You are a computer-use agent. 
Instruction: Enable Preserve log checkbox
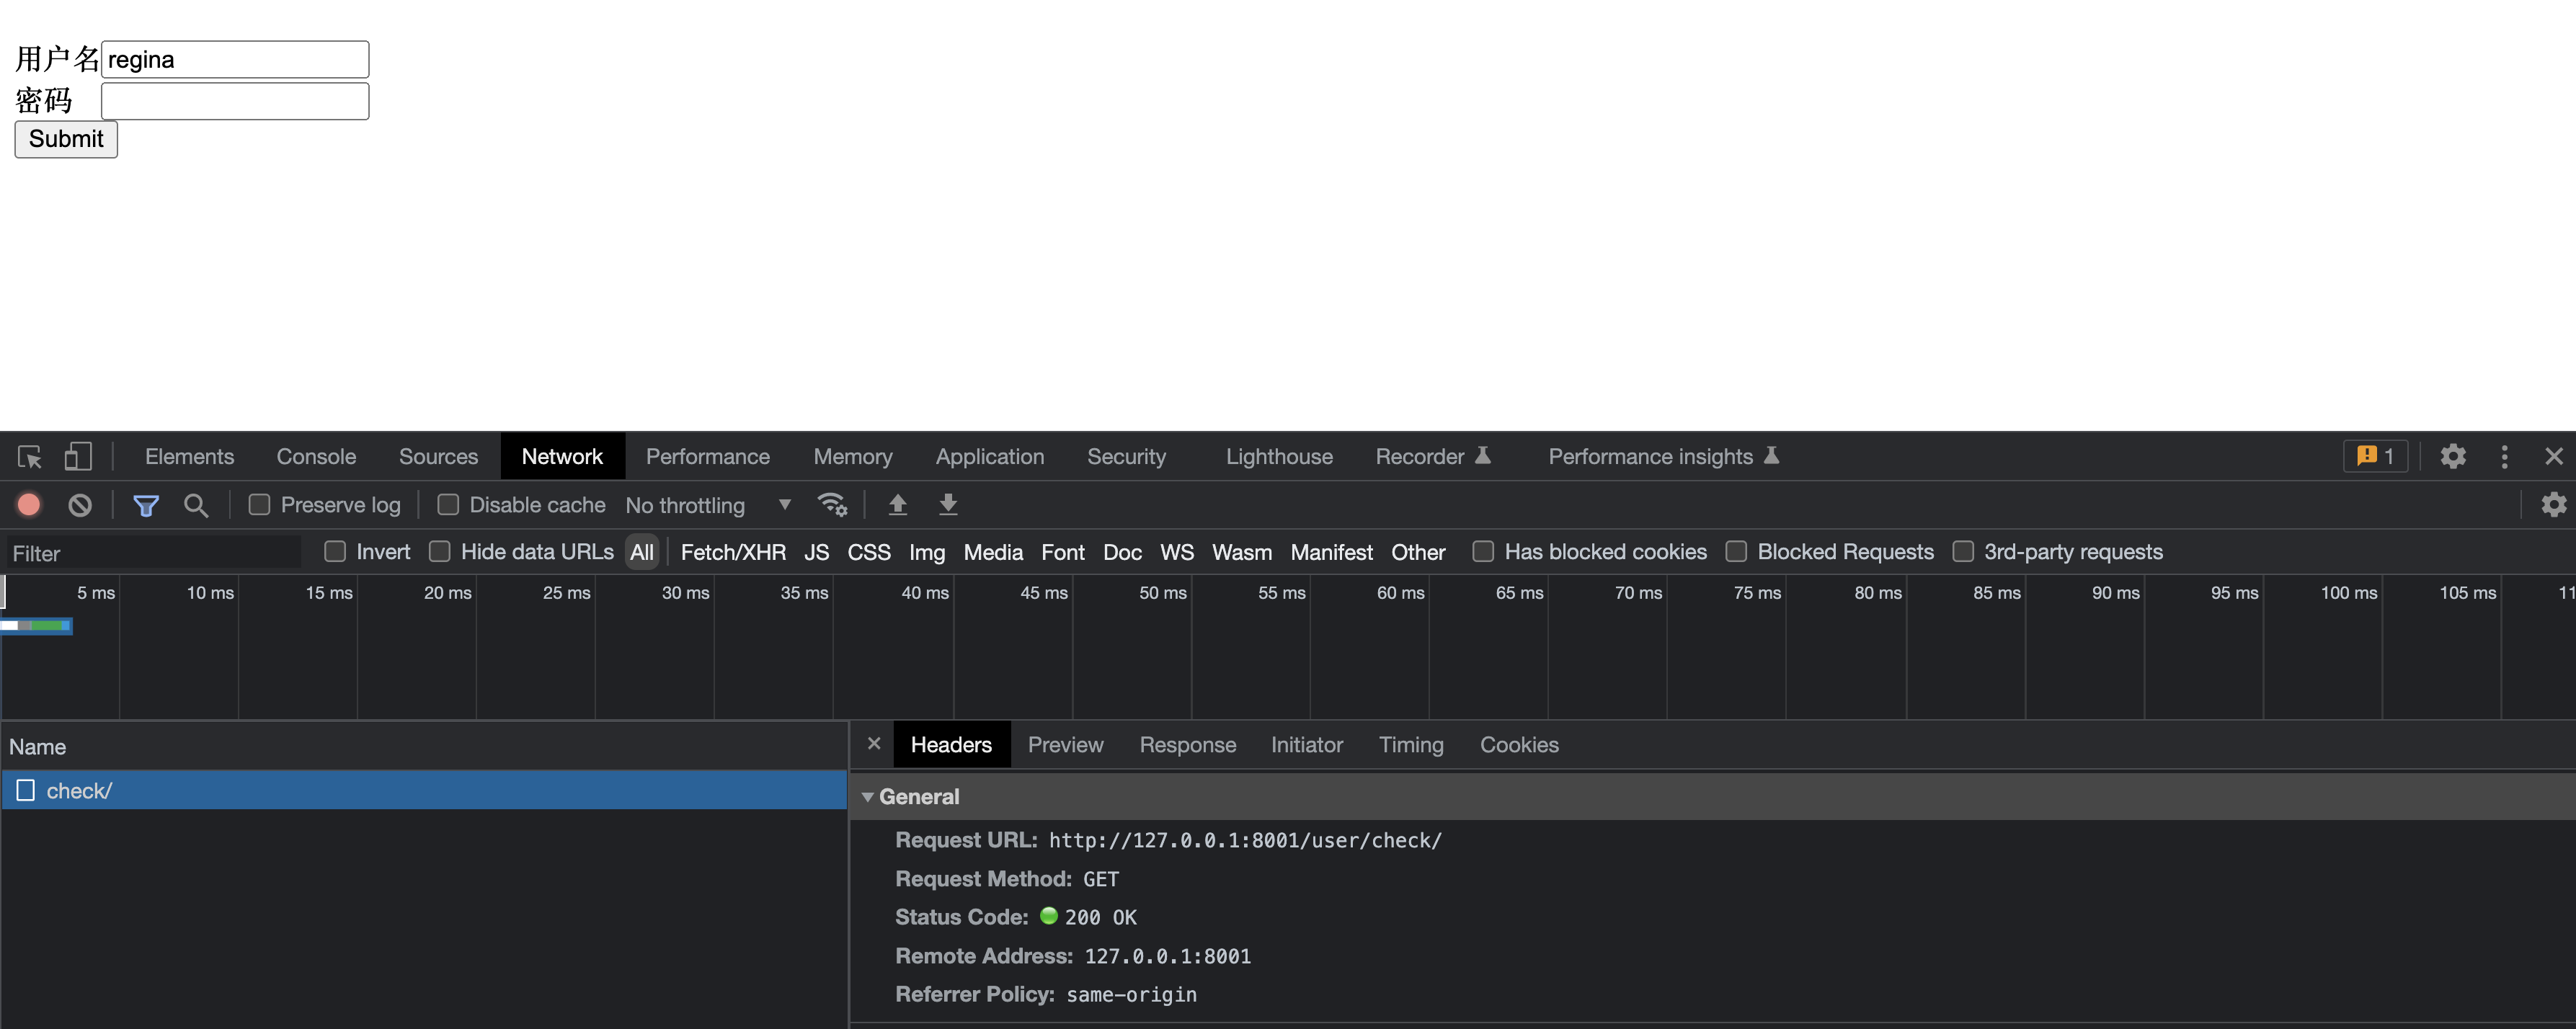[259, 505]
